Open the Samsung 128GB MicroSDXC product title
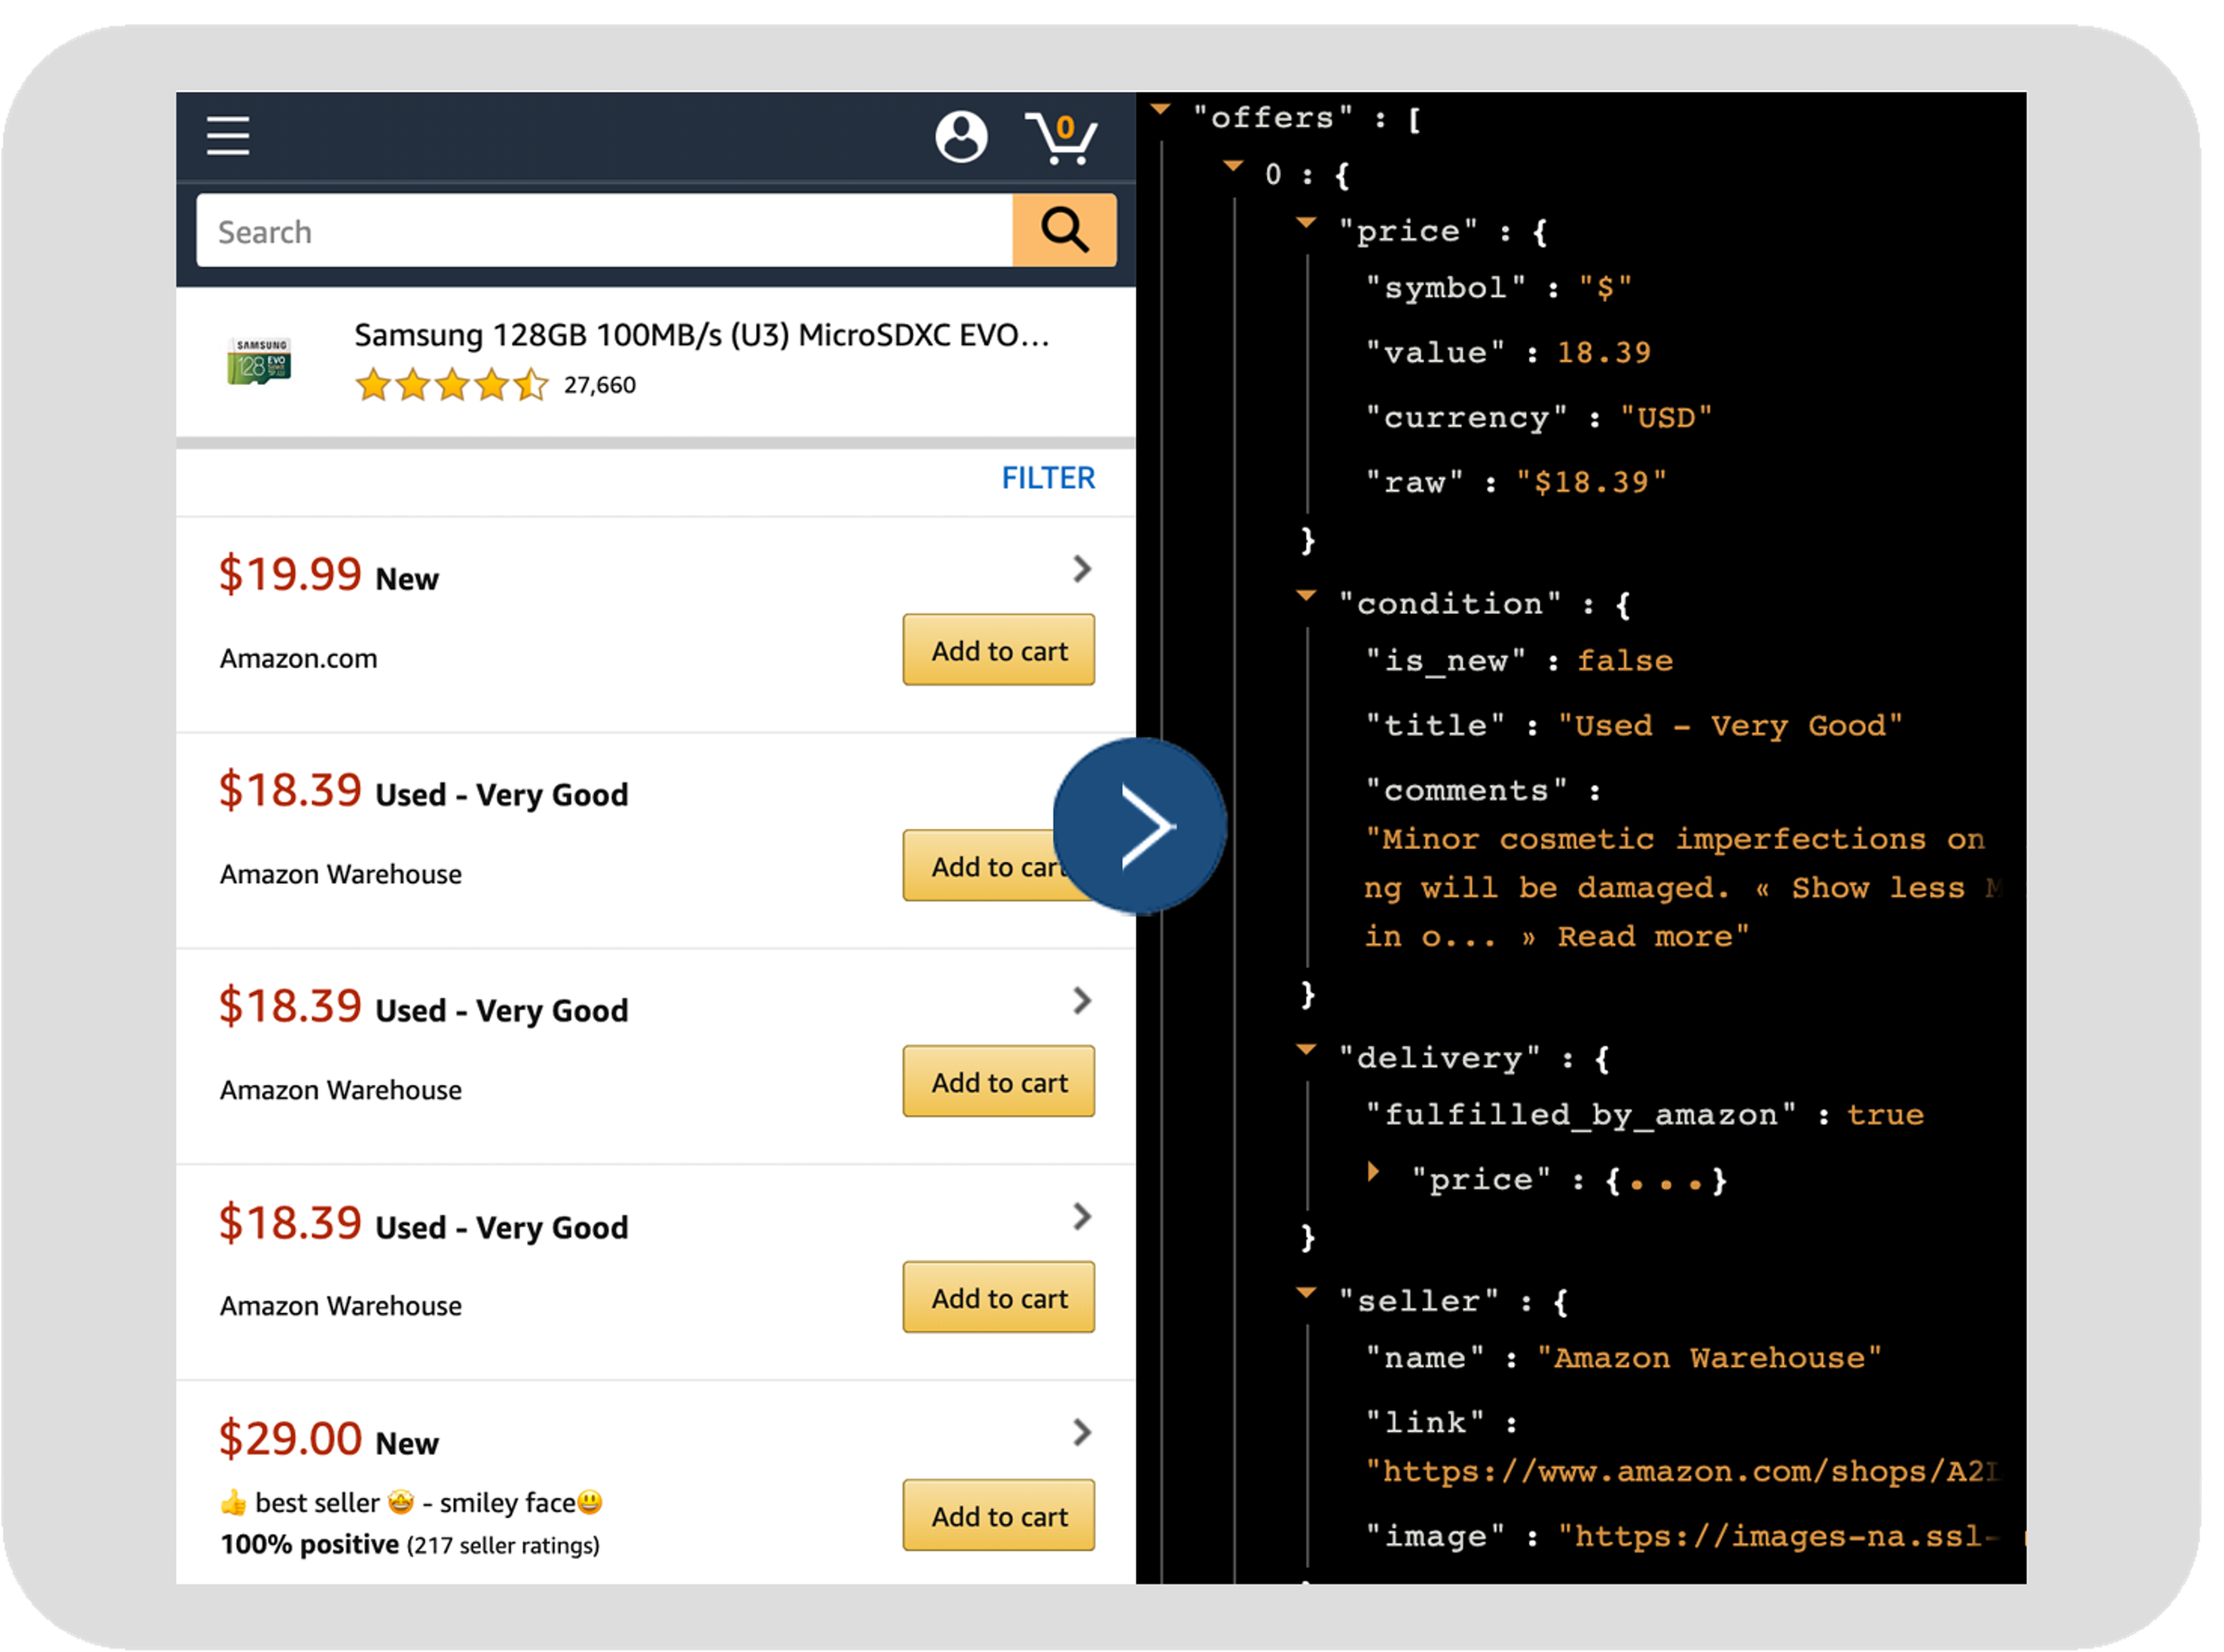This screenshot has height=1652, width=2224. (x=702, y=335)
